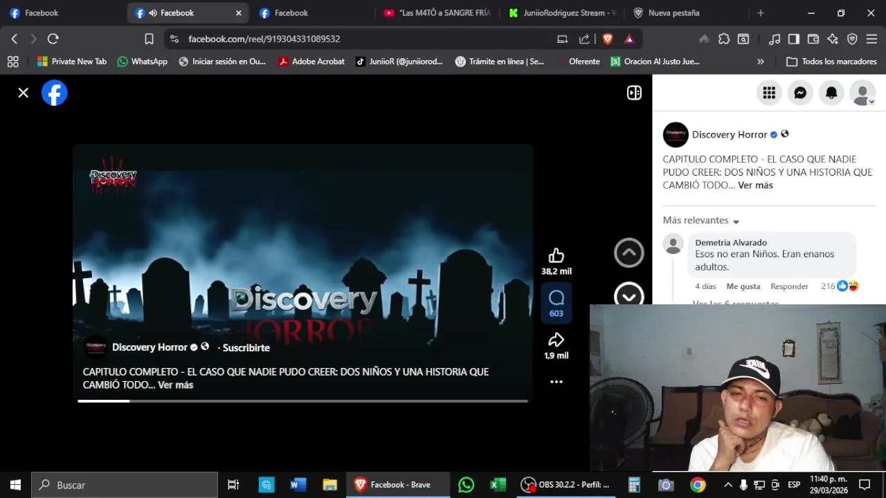Screen dimensions: 886x498
Task: Open a new browser tab
Action: pyautogui.click(x=761, y=12)
